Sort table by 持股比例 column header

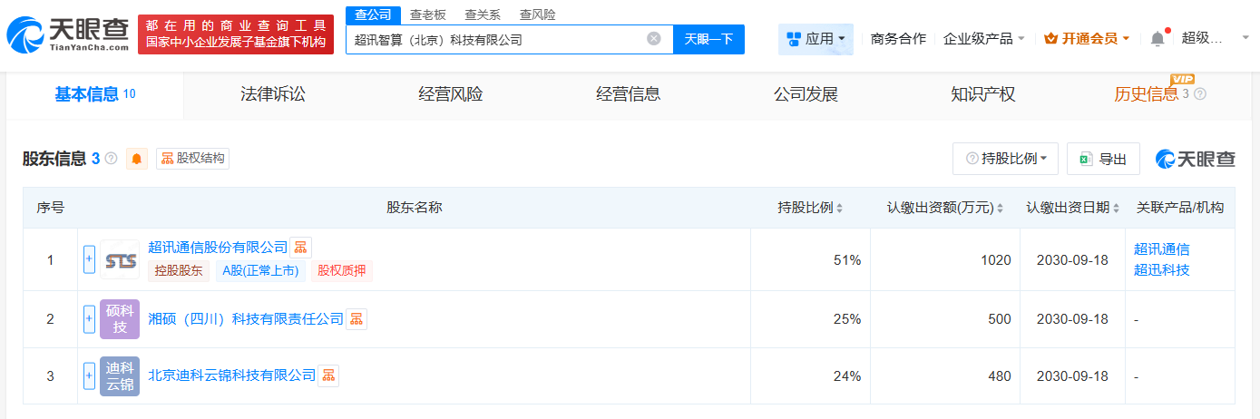pos(809,208)
